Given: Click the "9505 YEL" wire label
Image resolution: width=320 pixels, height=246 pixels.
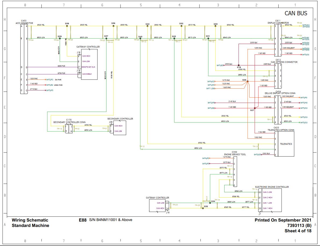Looking at the screenshot, I should tap(124, 25).
